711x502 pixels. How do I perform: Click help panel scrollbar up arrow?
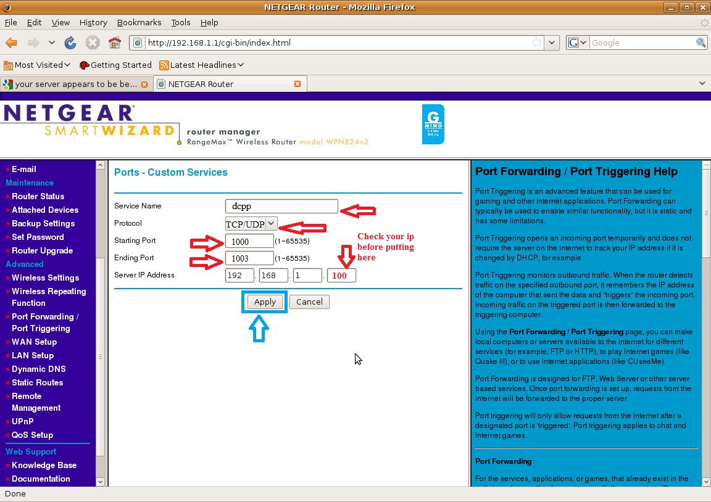[707, 165]
